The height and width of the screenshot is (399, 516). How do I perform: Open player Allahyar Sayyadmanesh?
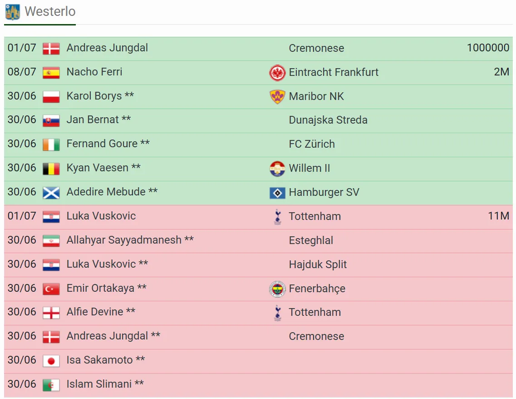pos(124,240)
